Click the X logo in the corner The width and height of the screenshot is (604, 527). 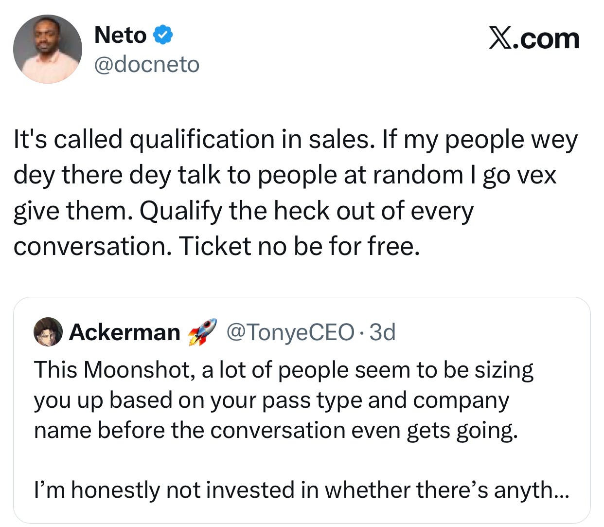click(503, 38)
